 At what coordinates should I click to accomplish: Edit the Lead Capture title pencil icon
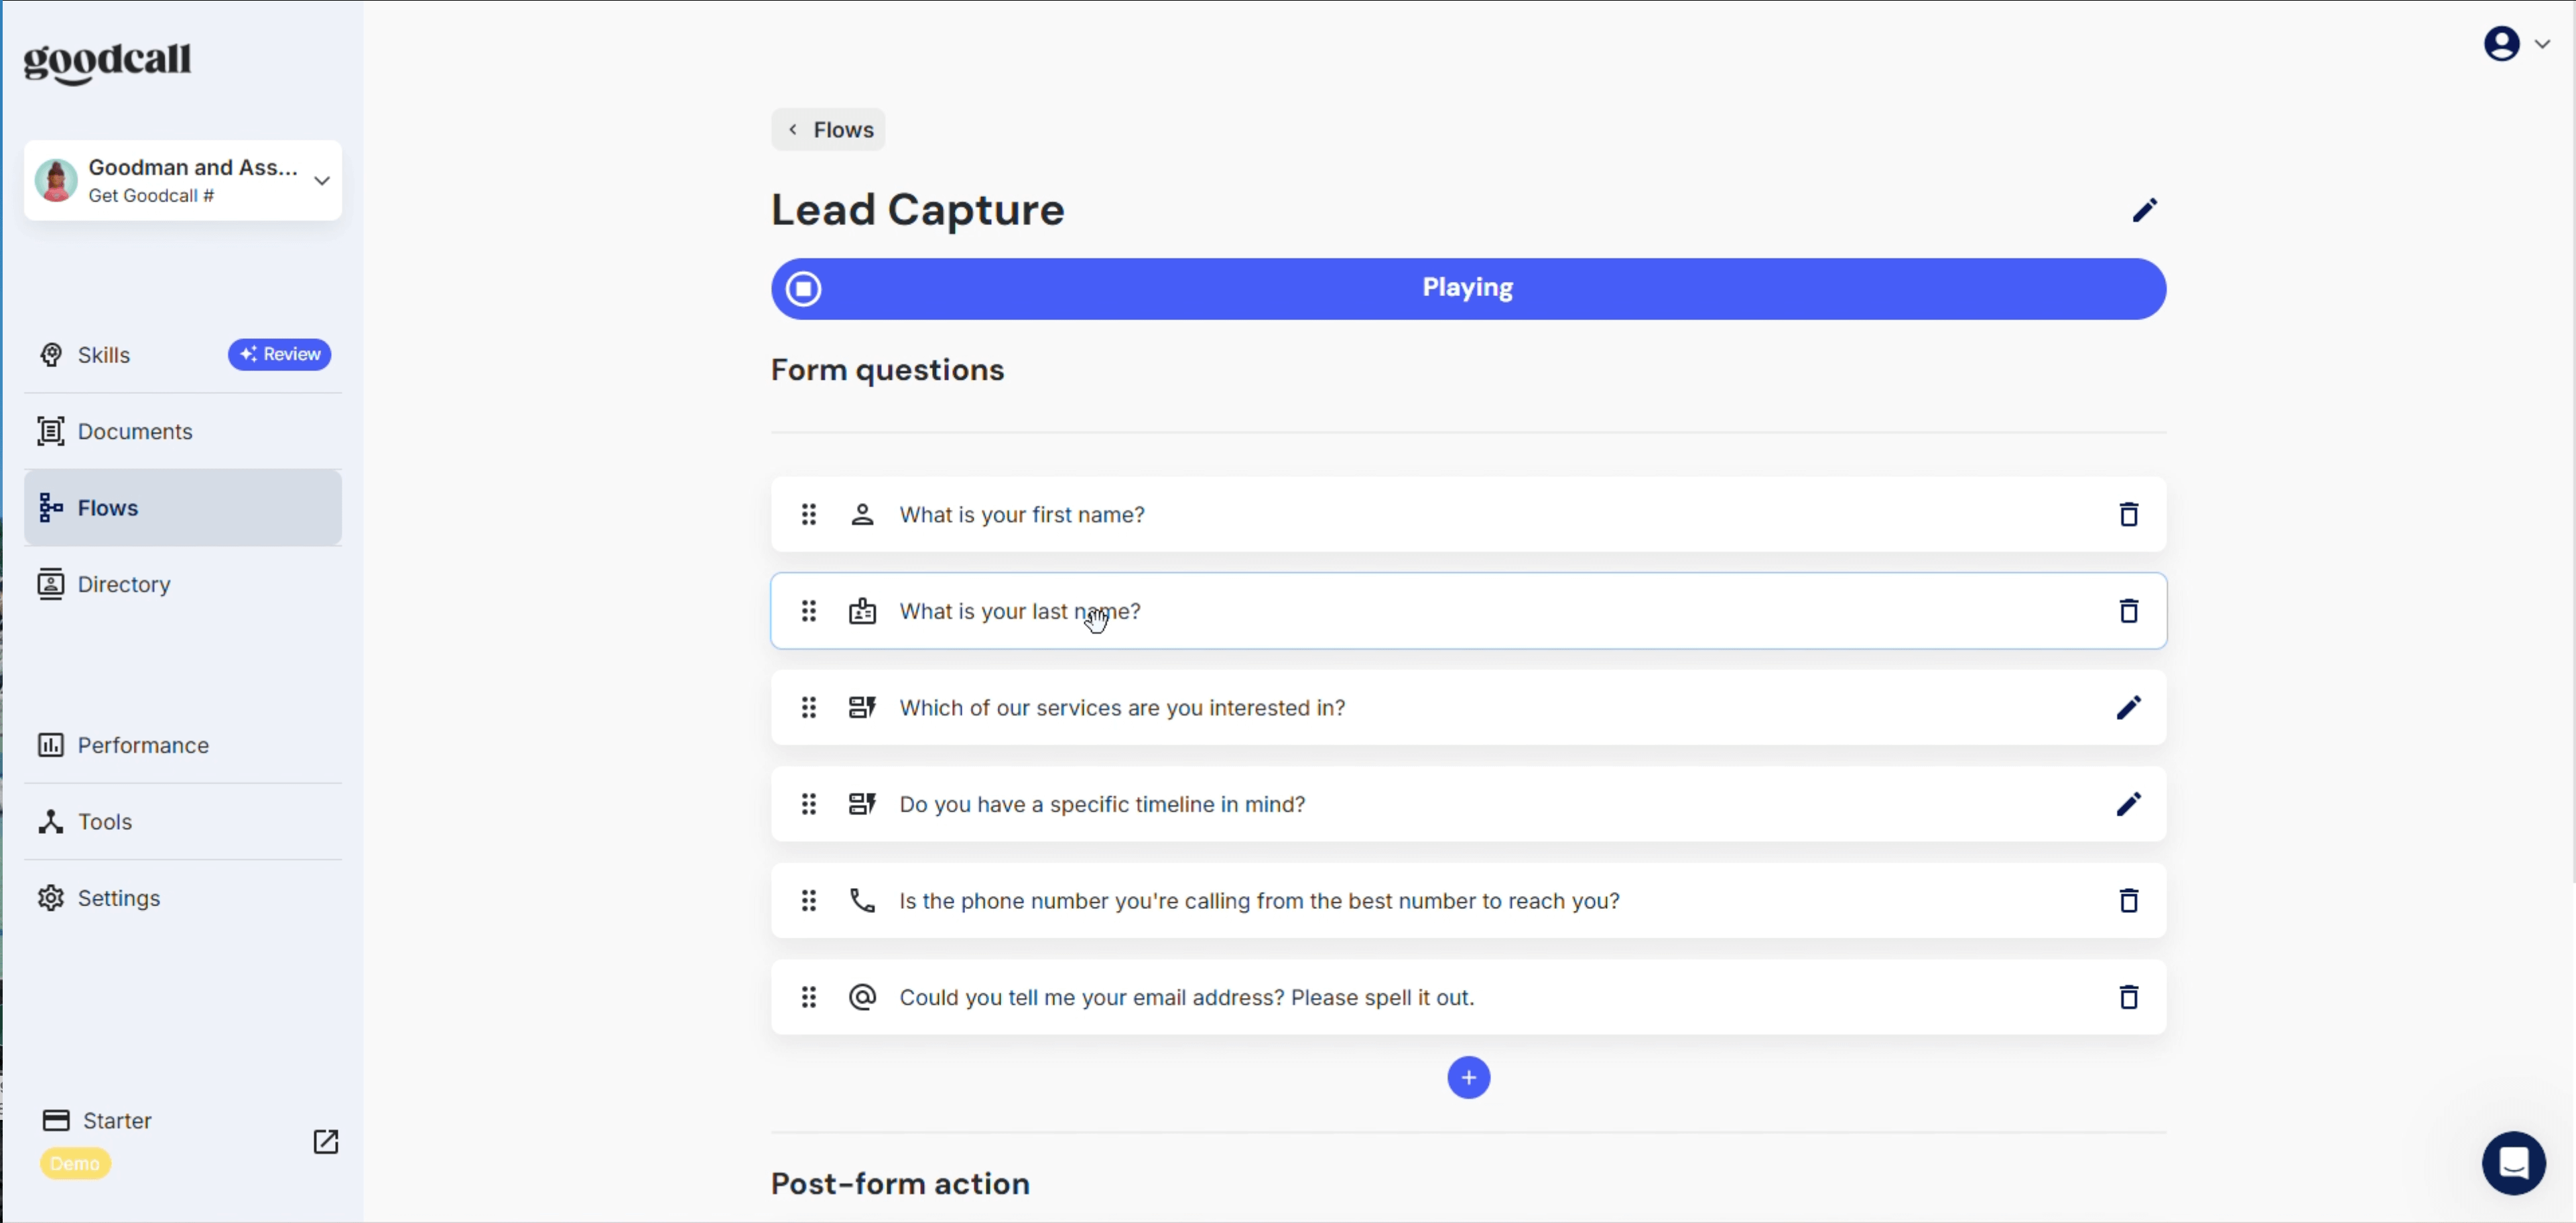tap(2144, 210)
